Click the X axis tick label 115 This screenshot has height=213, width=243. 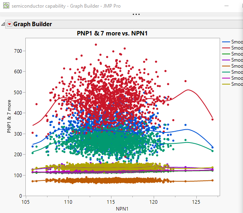point(111,202)
